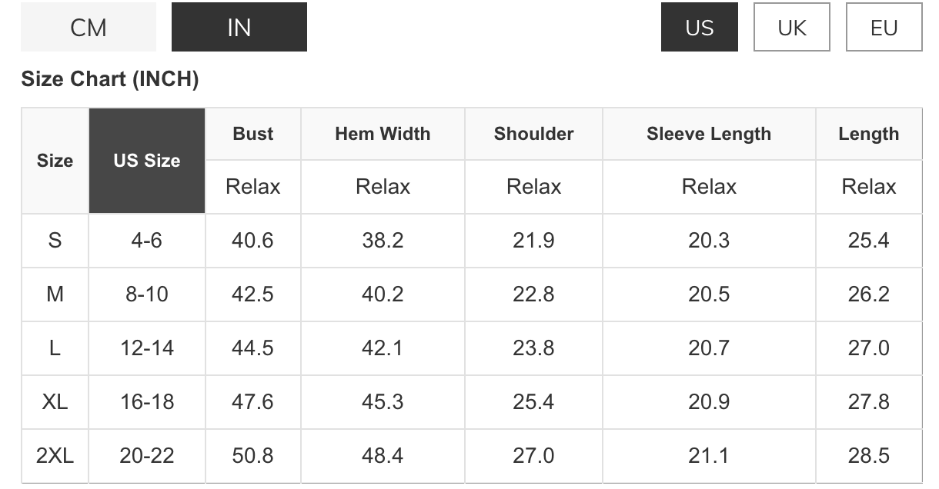Click the US Size column header

point(147,161)
